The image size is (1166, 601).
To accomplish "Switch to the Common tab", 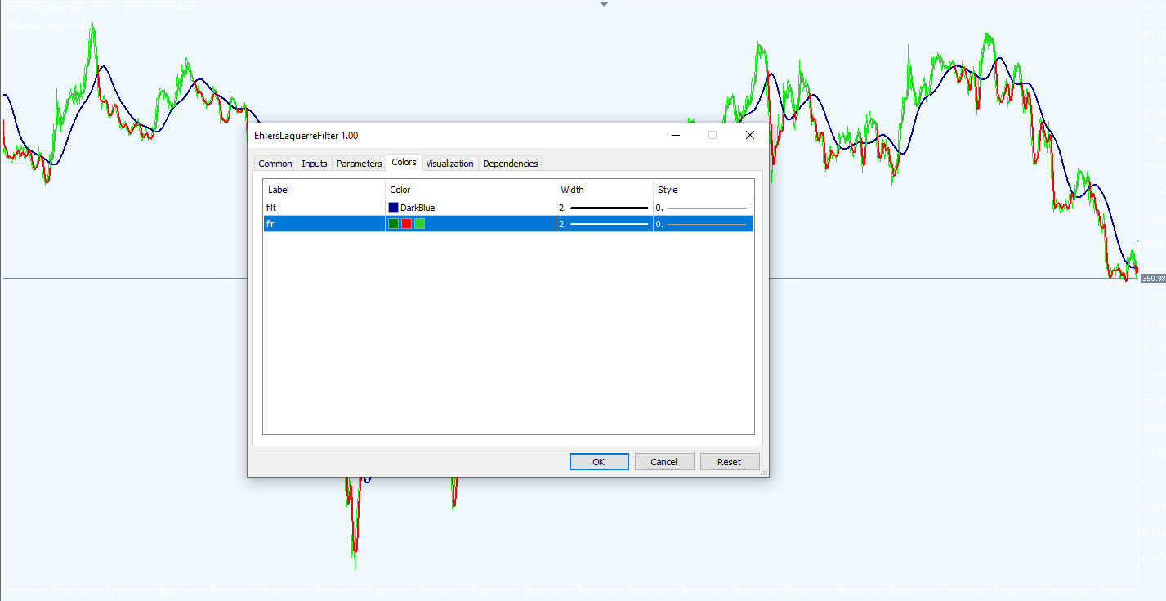I will tap(275, 164).
